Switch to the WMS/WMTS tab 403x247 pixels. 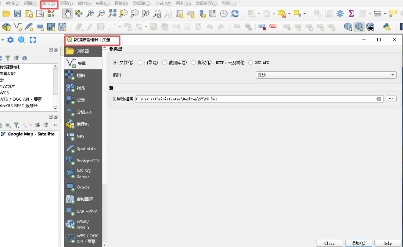83,224
